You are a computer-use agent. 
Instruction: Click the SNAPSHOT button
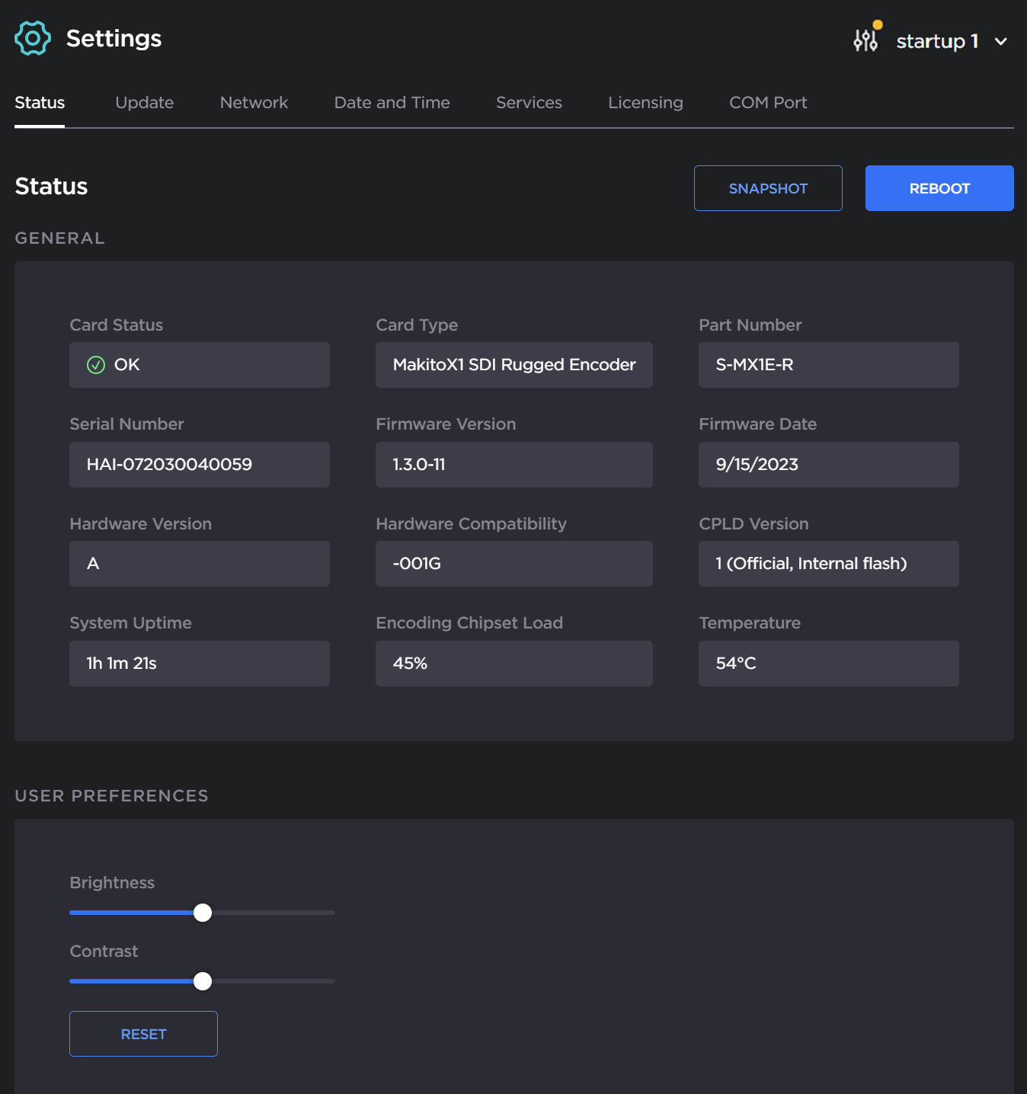[767, 187]
